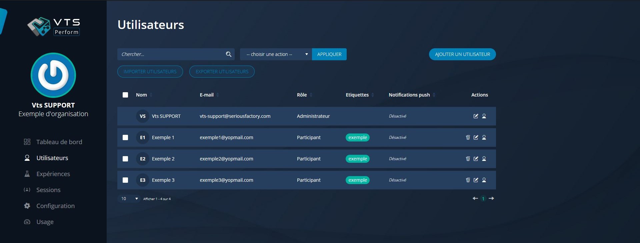Viewport: 640px width, 243px height.
Task: Open Expériences menu item
Action: click(47, 174)
